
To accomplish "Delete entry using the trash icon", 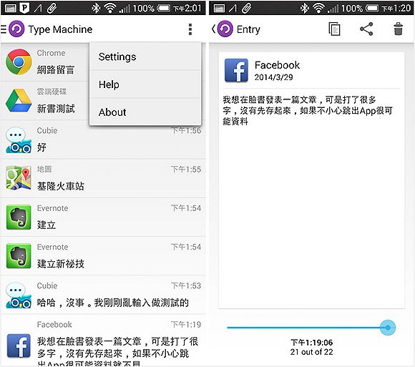I will (398, 29).
